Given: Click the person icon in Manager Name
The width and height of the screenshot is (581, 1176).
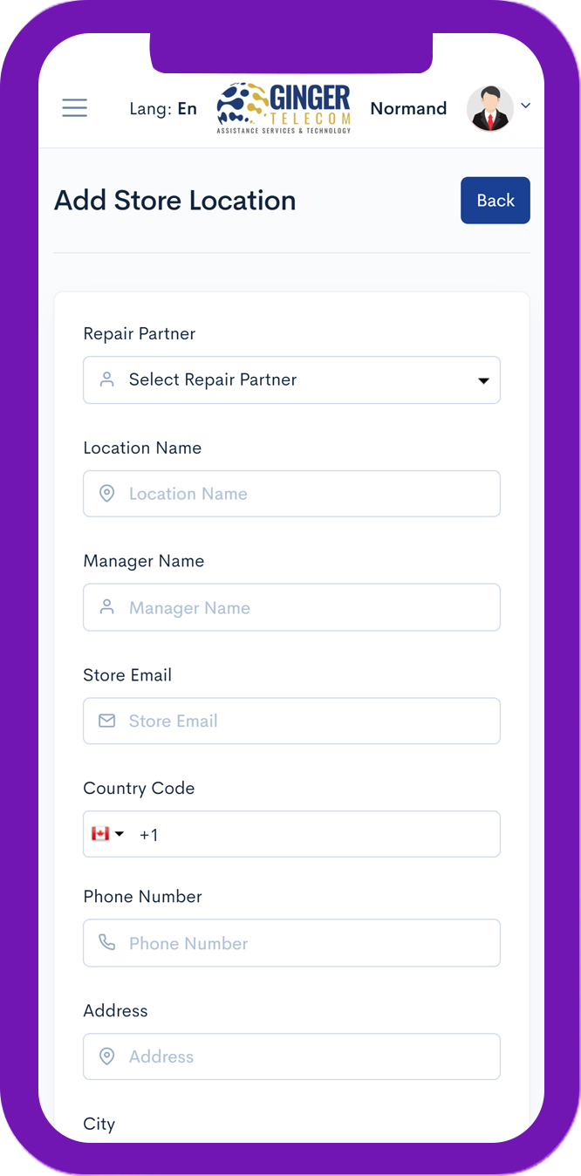Looking at the screenshot, I should pyautogui.click(x=107, y=607).
